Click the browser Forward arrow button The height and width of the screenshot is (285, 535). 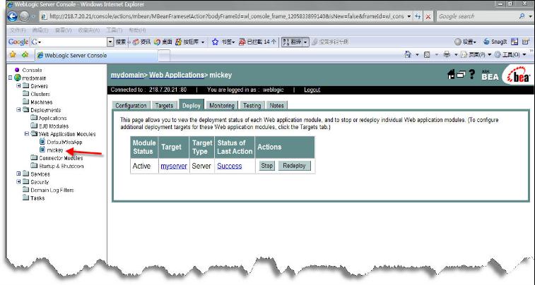(24, 16)
